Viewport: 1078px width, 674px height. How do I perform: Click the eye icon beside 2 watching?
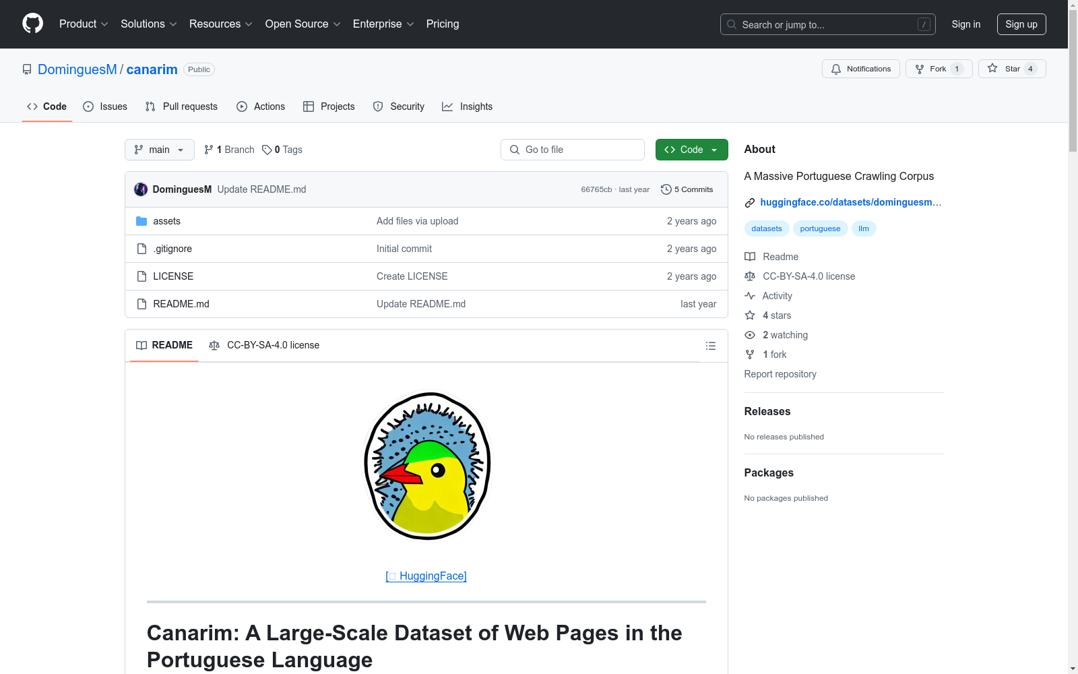[750, 335]
